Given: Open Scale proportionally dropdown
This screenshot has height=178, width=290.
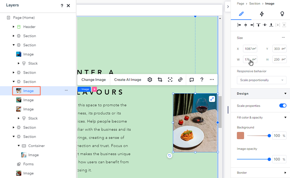Looking at the screenshot, I should click(261, 80).
